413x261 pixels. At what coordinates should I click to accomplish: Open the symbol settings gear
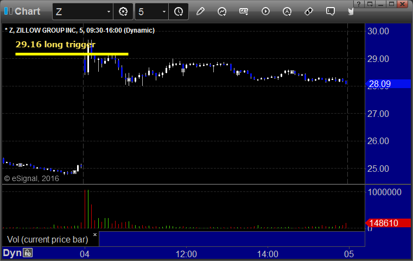pos(123,11)
